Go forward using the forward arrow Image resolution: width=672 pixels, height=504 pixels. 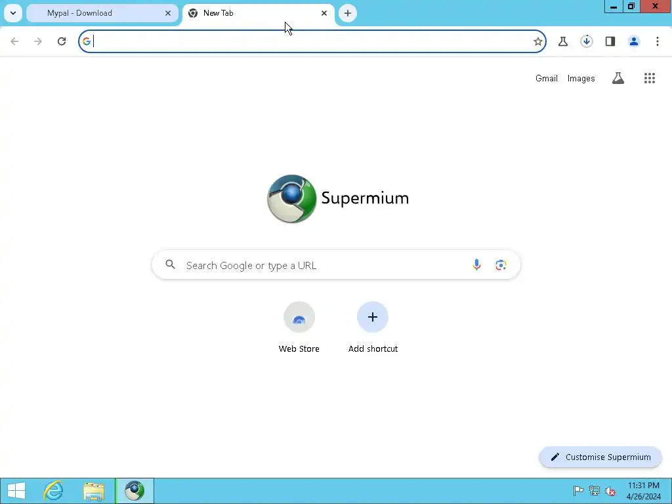(x=38, y=41)
